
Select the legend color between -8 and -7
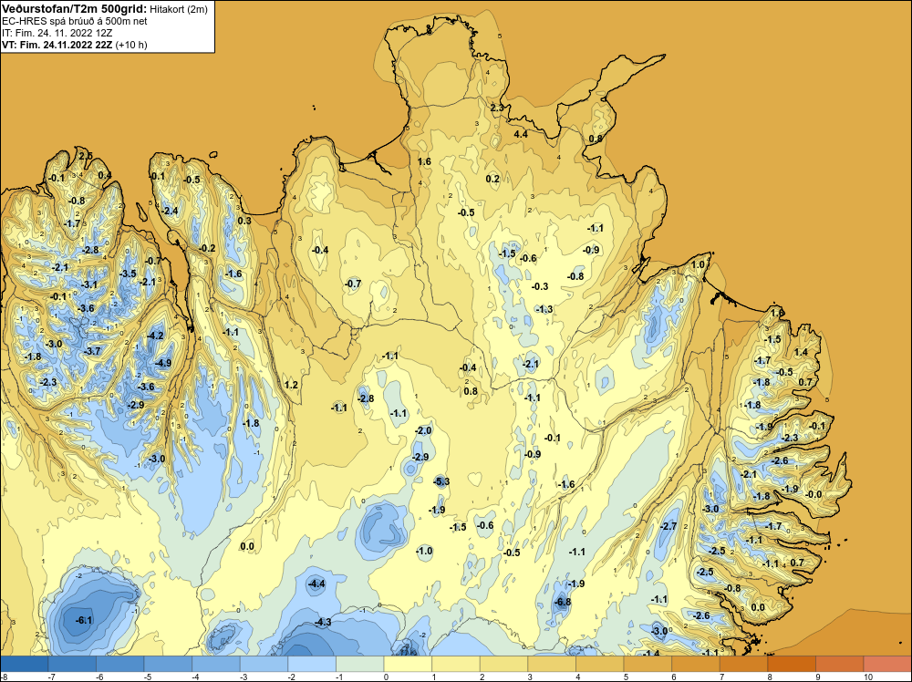(25, 664)
